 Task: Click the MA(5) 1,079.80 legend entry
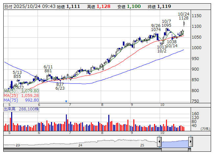point(21,91)
